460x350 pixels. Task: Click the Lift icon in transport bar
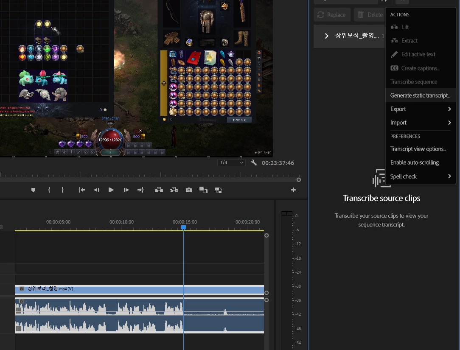[159, 190]
